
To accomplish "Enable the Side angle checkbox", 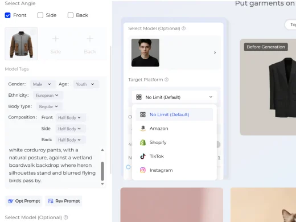I will (x=40, y=15).
